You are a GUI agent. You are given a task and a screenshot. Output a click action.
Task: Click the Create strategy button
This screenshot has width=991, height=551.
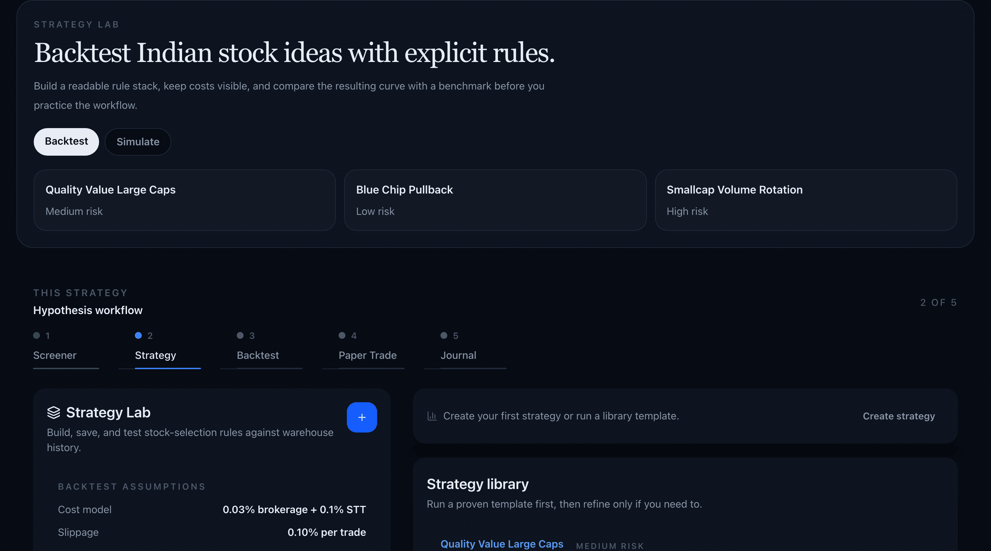(899, 416)
